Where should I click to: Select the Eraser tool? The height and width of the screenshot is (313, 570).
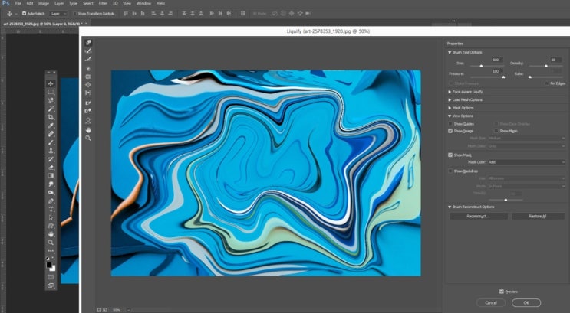pyautogui.click(x=51, y=167)
